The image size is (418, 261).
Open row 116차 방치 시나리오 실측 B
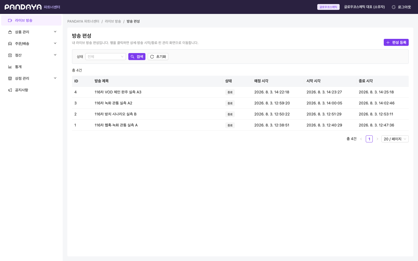click(x=240, y=114)
